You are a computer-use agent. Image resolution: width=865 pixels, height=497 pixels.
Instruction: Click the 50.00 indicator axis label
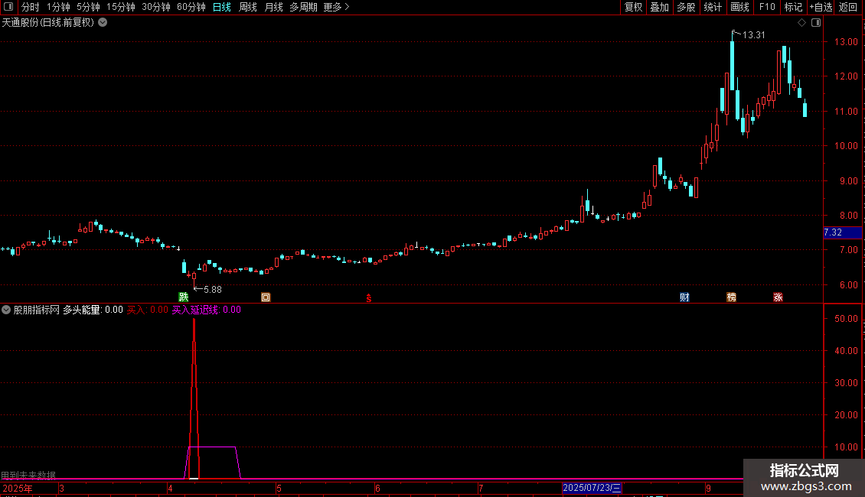[846, 319]
